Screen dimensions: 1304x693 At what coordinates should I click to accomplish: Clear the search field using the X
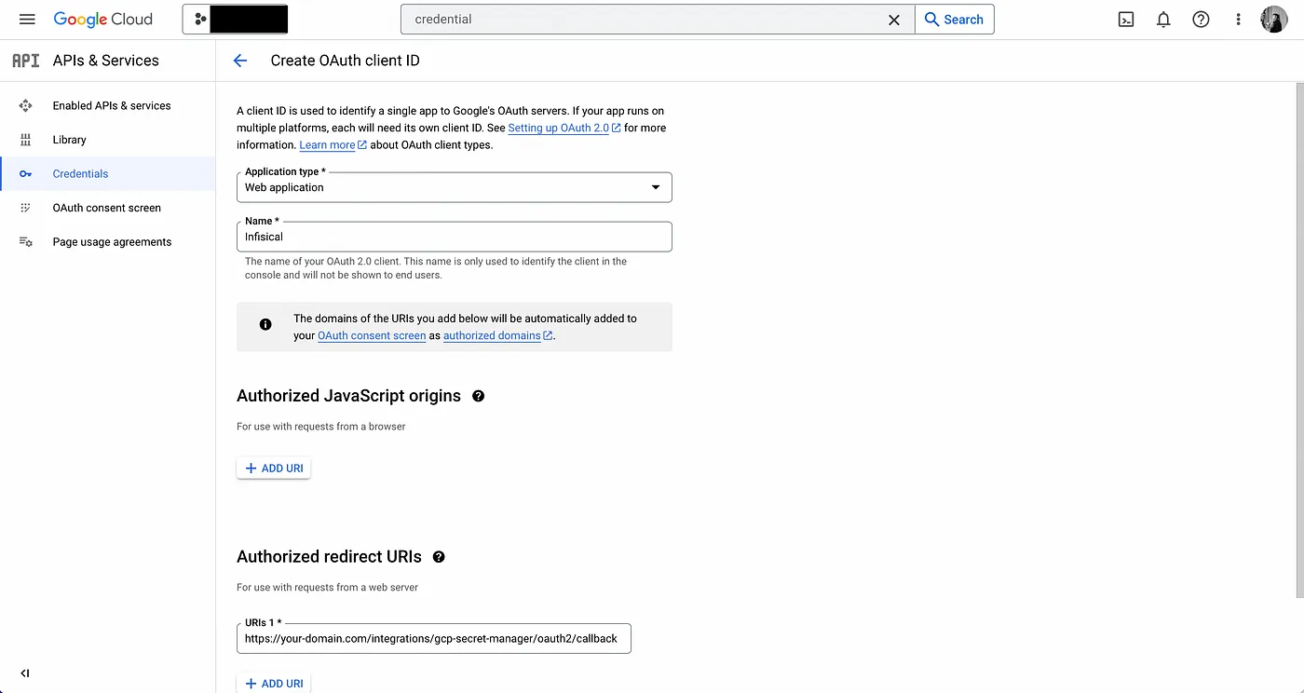(893, 19)
